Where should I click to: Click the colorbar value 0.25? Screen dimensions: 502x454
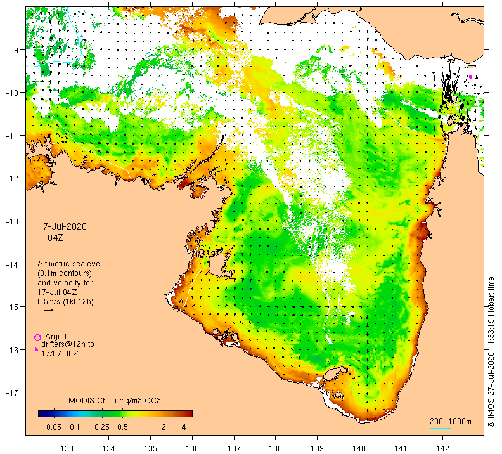coord(102,427)
